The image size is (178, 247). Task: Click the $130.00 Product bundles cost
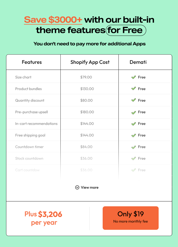[x=87, y=89]
